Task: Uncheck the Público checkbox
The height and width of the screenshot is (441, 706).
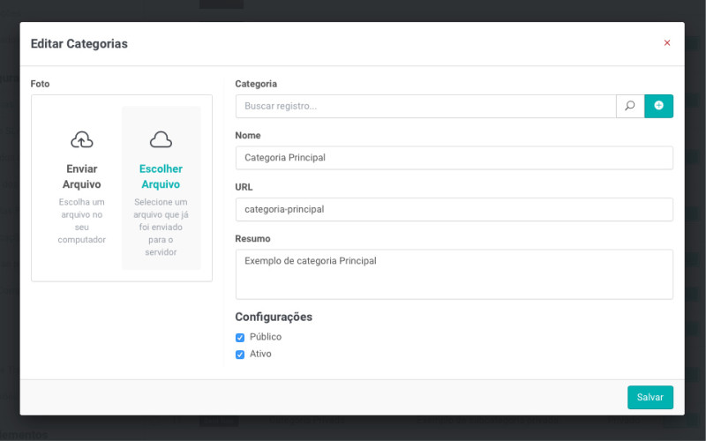Action: pyautogui.click(x=240, y=338)
